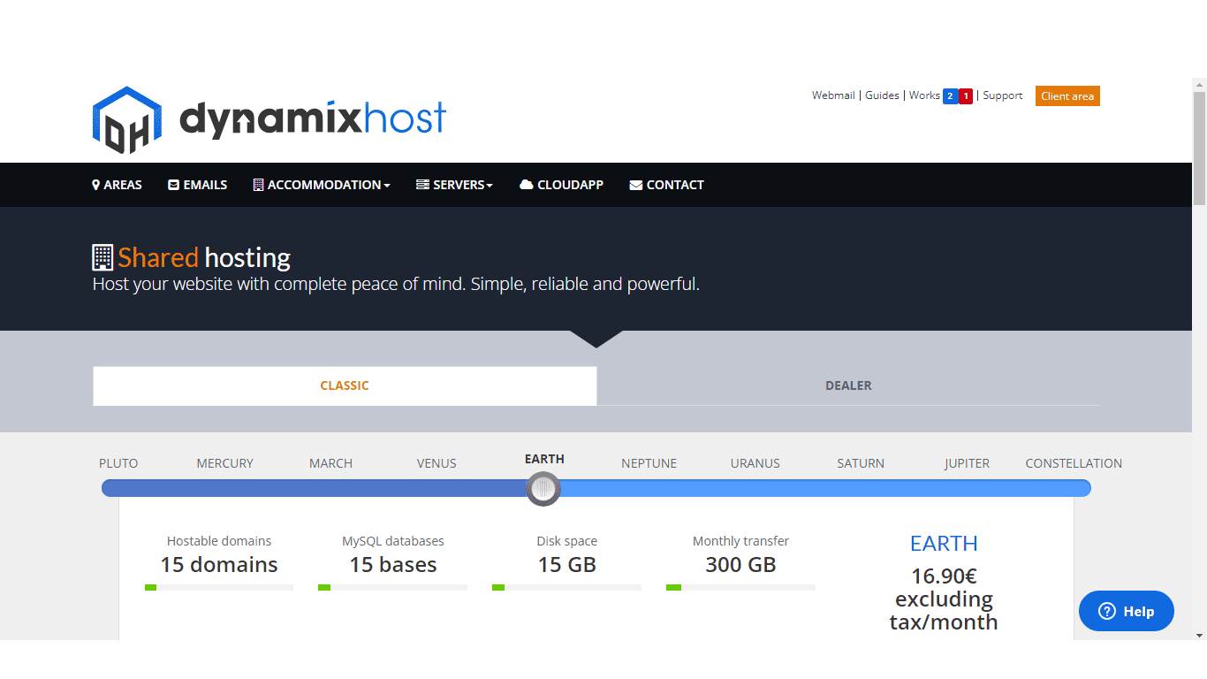Click the 'Host your website' tagline text
1207x679 pixels.
pyautogui.click(x=396, y=285)
